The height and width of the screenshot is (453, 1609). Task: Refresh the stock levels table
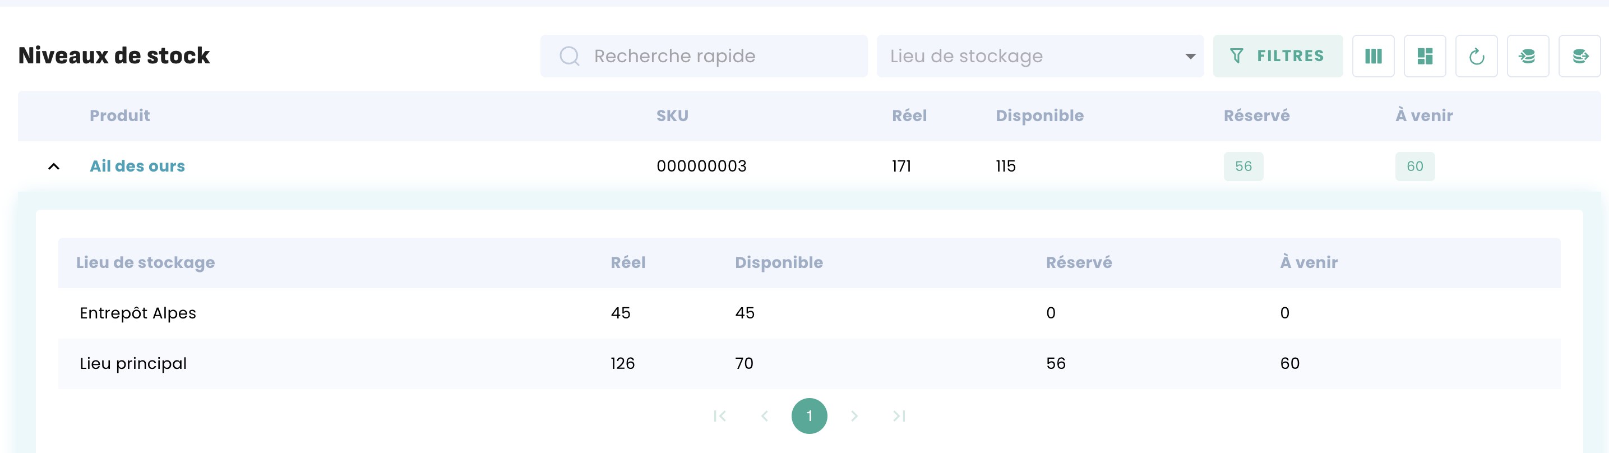click(x=1476, y=56)
